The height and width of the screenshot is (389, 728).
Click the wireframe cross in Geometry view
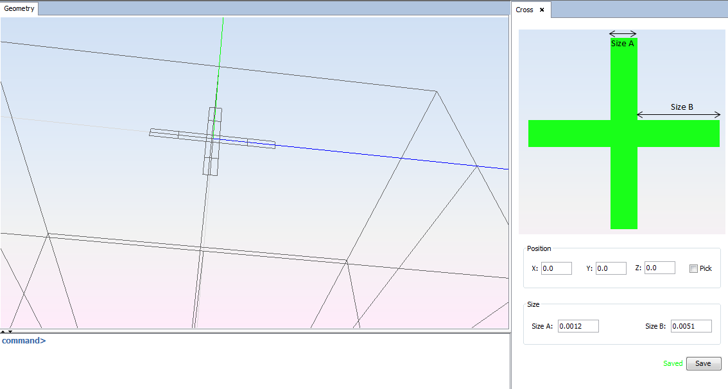(x=212, y=139)
